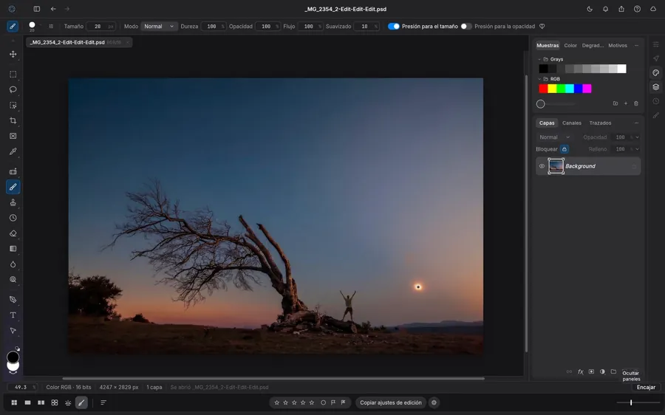
Task: Toggle the Bloquear lock button
Action: (x=564, y=149)
